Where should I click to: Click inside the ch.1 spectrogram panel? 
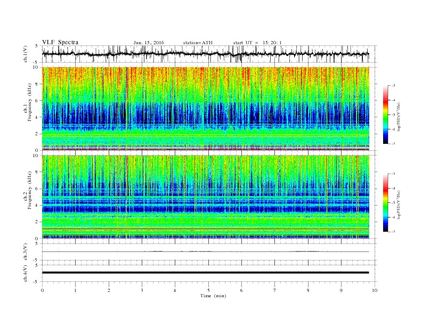(206, 109)
